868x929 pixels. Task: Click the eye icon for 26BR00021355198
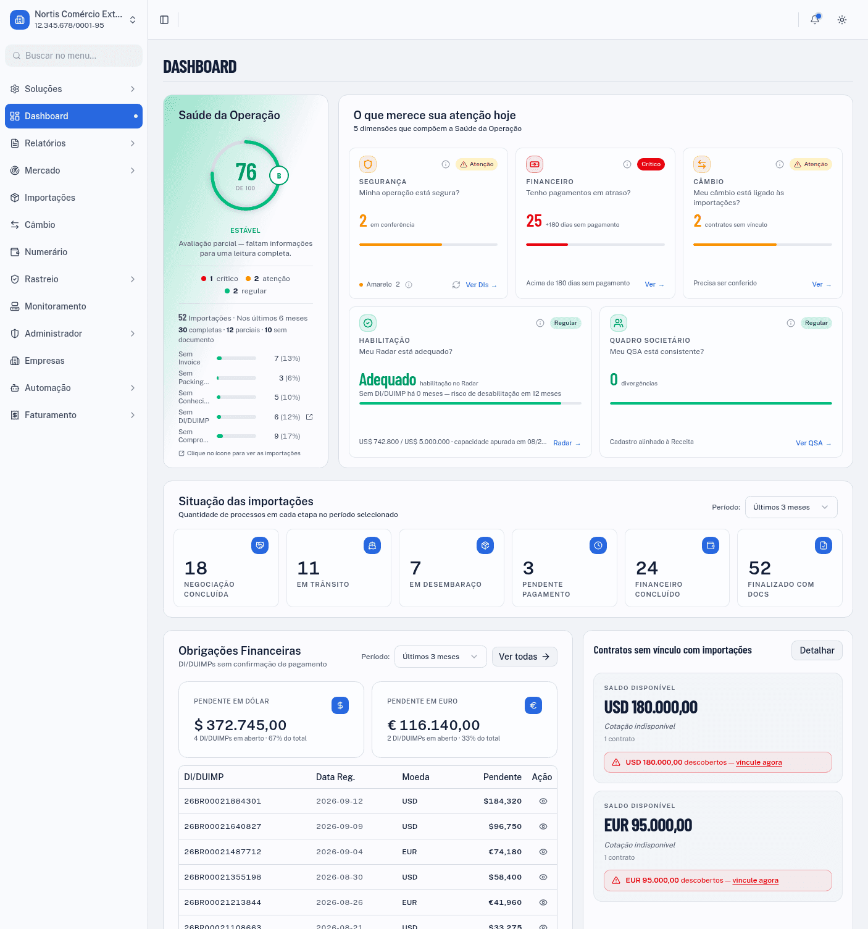pos(543,877)
